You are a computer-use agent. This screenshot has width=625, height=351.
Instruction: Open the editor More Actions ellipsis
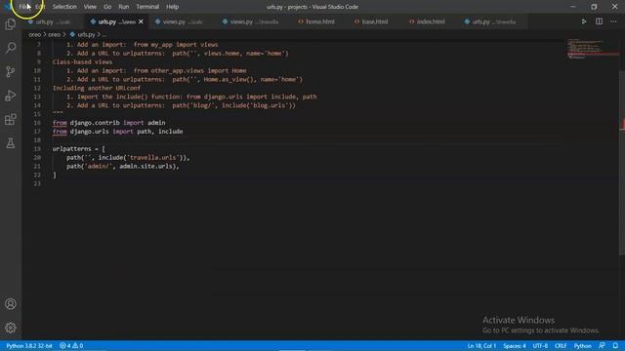(613, 21)
